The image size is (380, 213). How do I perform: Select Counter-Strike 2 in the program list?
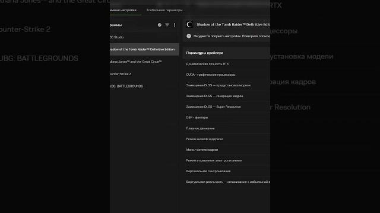144,74
